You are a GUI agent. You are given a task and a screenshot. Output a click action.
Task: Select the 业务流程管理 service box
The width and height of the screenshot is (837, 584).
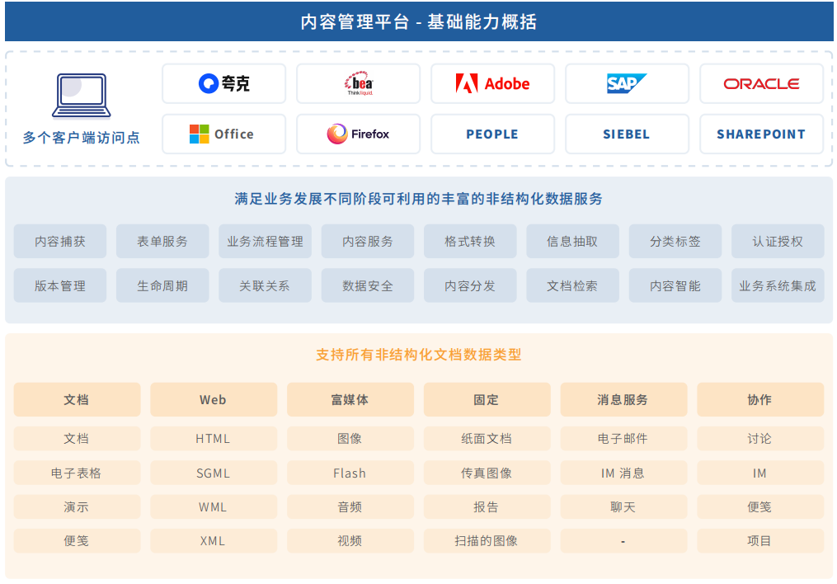pyautogui.click(x=265, y=242)
